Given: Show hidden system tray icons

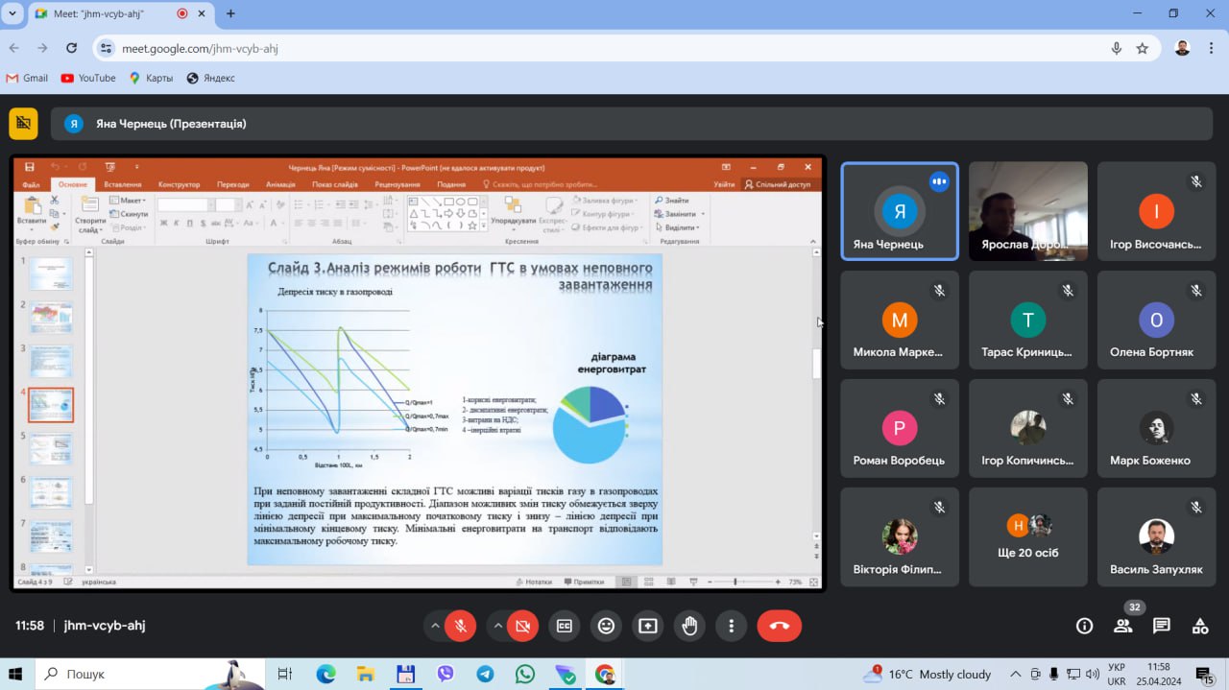Looking at the screenshot, I should (1016, 674).
